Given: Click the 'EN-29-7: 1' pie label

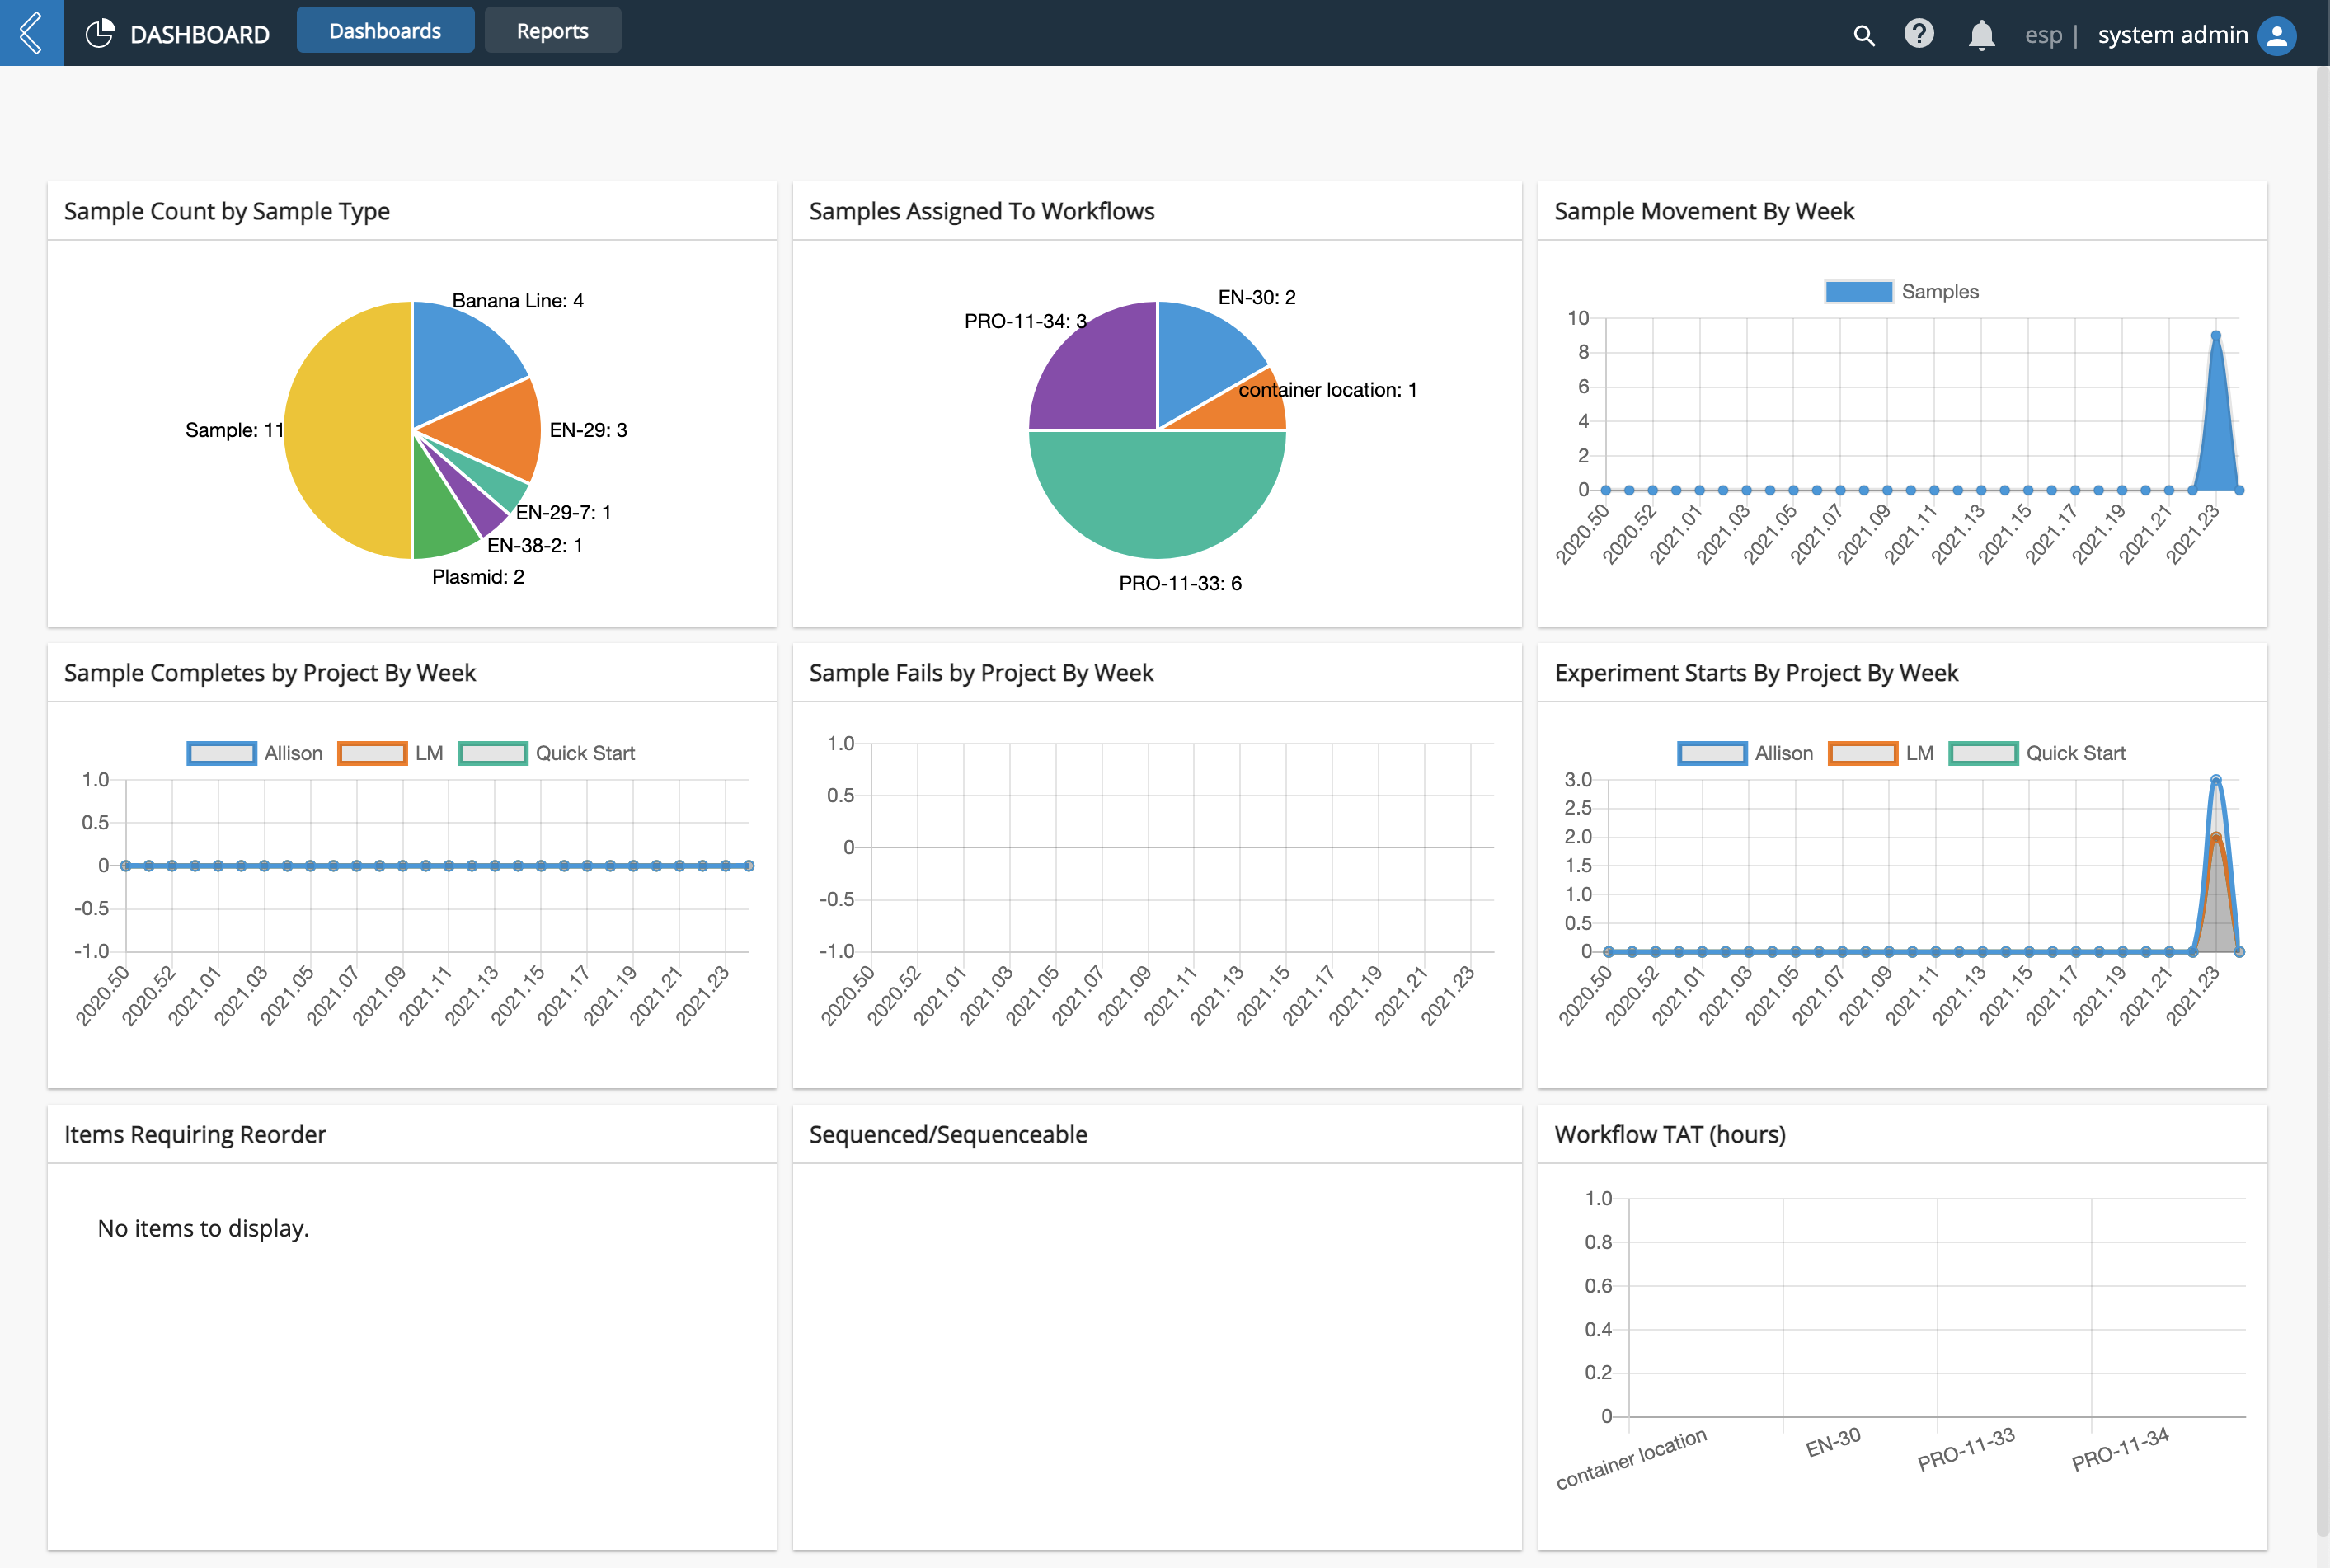Looking at the screenshot, I should pyautogui.click(x=563, y=512).
